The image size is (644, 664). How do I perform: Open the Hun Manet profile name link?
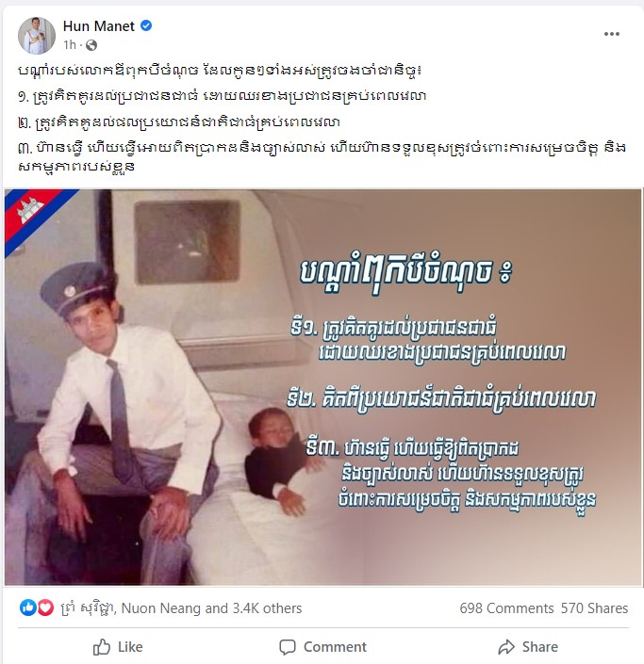[x=98, y=26]
